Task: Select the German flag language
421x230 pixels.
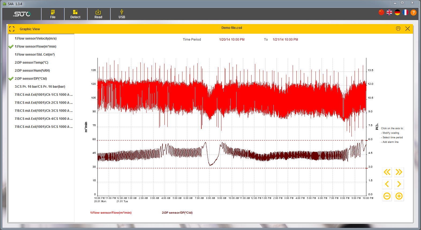Action: pyautogui.click(x=397, y=12)
